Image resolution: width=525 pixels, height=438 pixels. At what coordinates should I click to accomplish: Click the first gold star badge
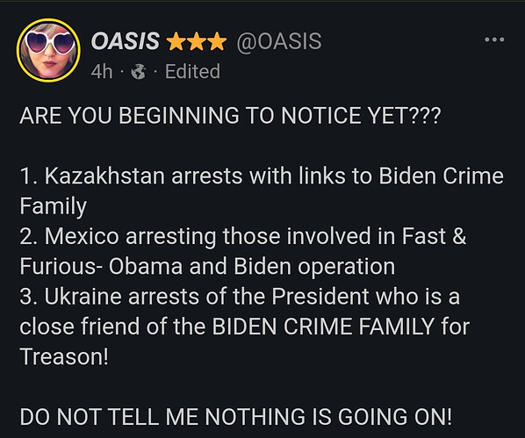click(x=176, y=41)
